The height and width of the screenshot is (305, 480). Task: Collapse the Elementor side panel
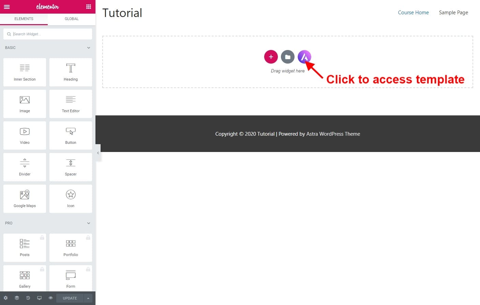(x=98, y=153)
